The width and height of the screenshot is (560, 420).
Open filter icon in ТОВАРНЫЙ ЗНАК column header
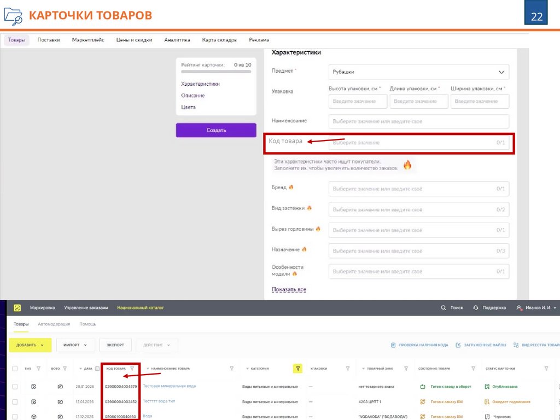click(x=406, y=368)
